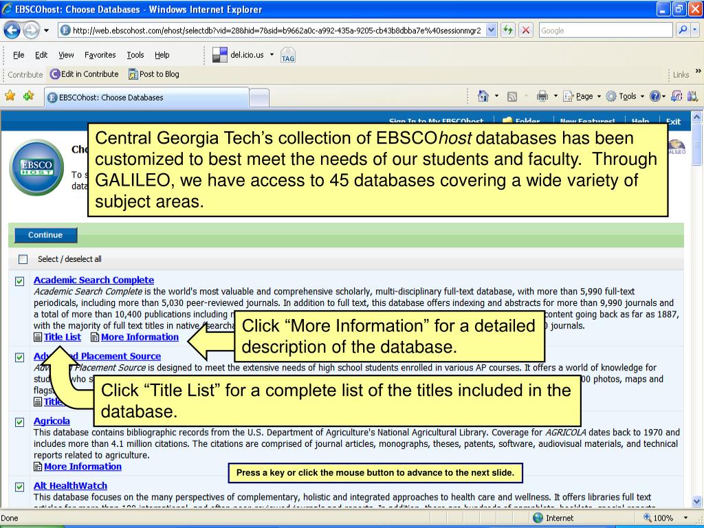Click the TAG bookmark icon
Screen dimensions: 704x528
click(288, 55)
